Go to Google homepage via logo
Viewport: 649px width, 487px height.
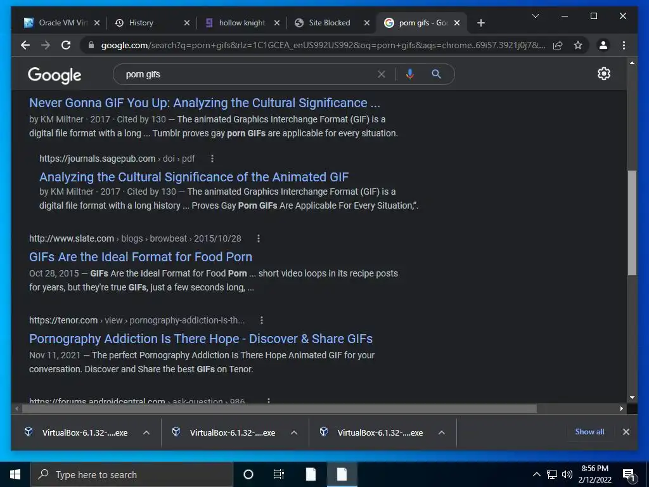pyautogui.click(x=55, y=75)
